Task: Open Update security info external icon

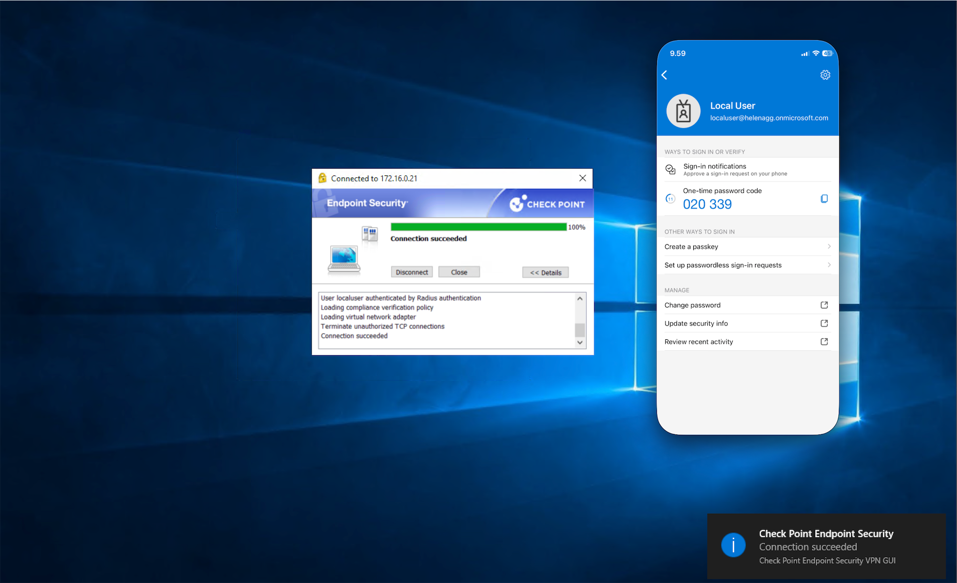Action: (824, 323)
